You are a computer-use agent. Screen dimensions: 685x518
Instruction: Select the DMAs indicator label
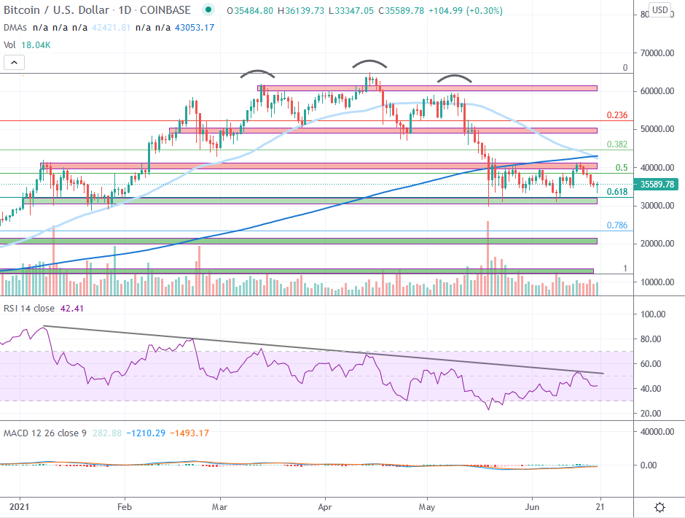click(16, 28)
